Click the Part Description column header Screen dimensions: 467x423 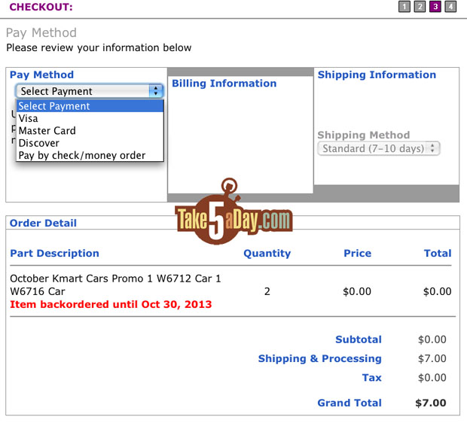(54, 253)
